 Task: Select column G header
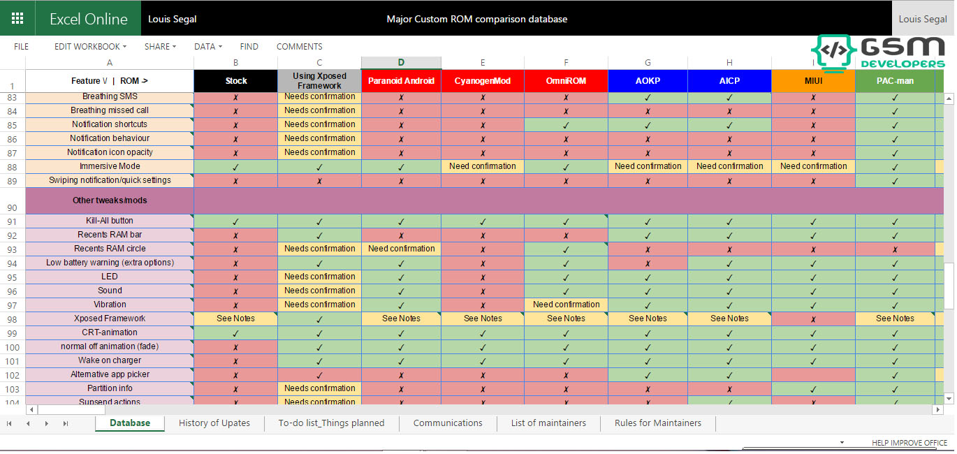(x=648, y=63)
